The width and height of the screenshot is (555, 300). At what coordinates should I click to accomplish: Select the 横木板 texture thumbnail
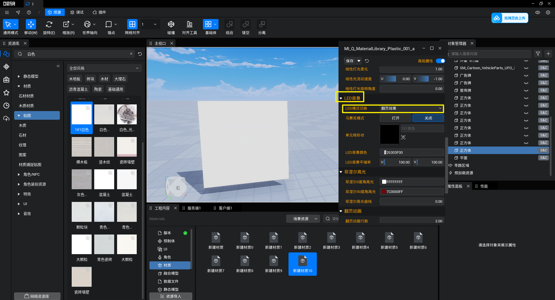click(x=82, y=147)
